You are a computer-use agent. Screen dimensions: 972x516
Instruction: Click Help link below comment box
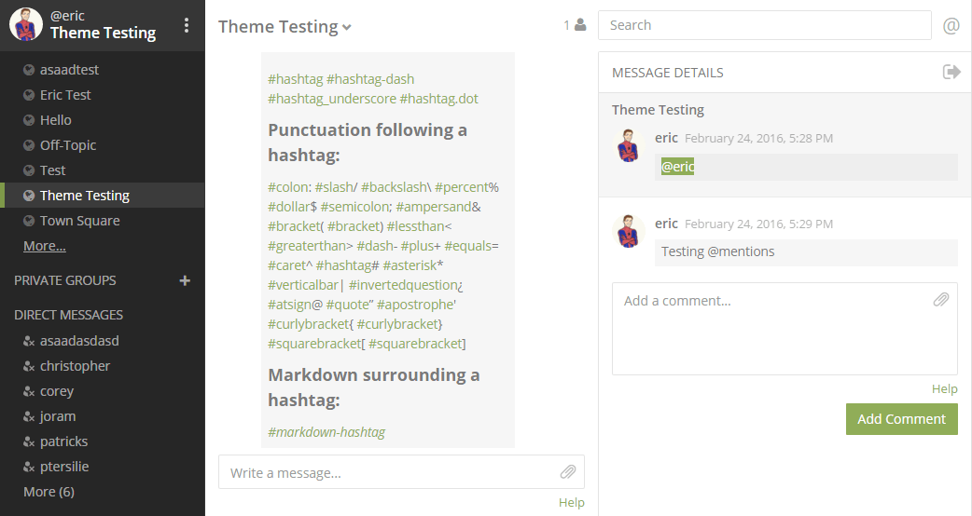point(944,389)
